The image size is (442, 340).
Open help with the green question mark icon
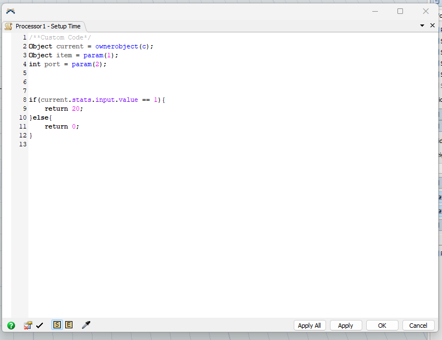tap(11, 326)
